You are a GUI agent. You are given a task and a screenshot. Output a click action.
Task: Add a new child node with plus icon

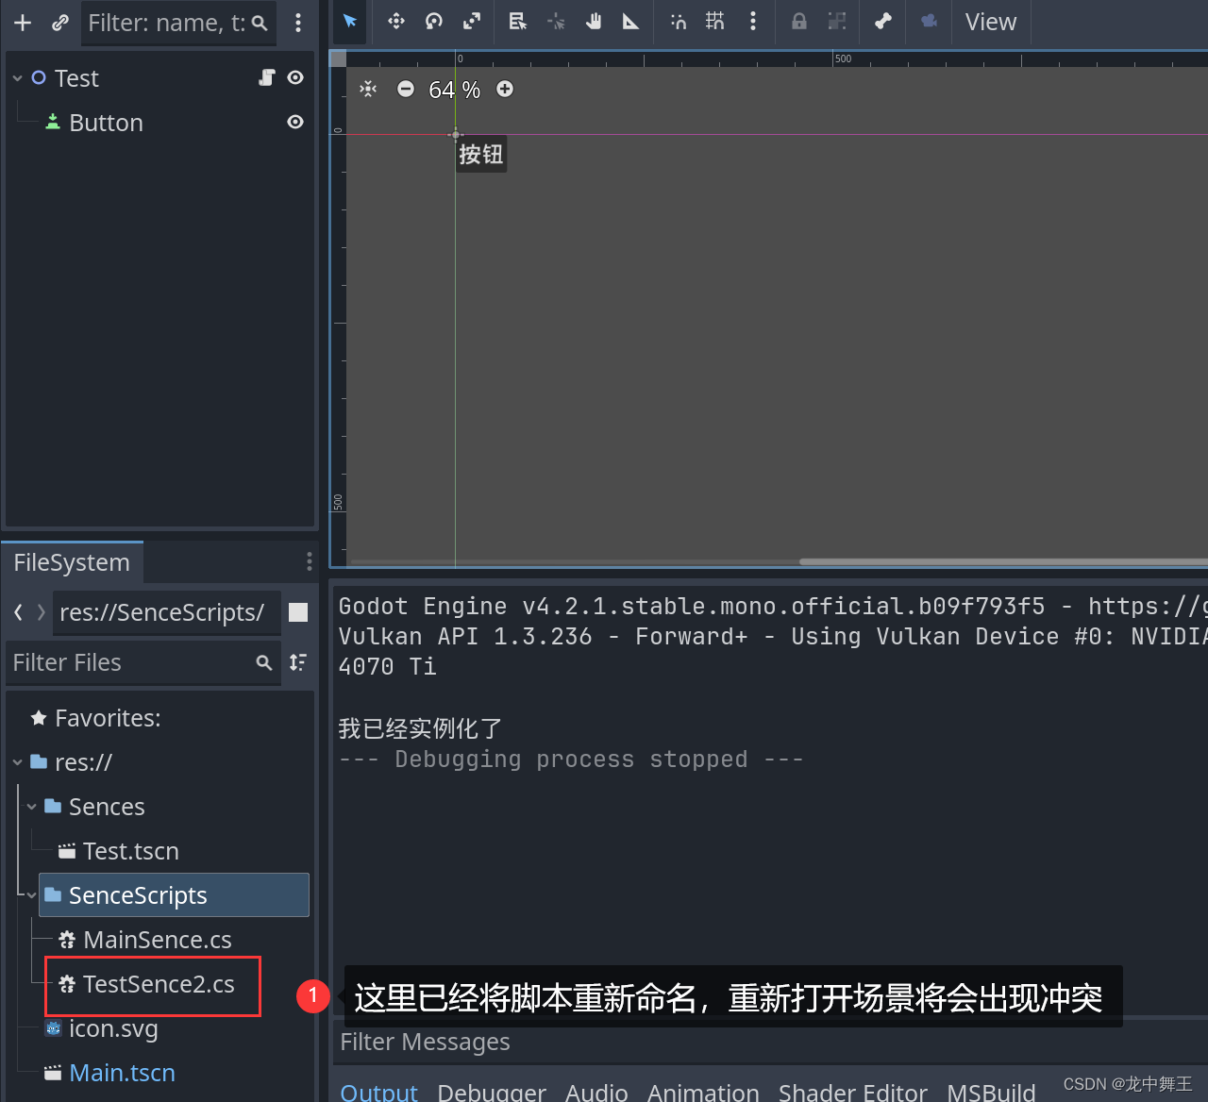coord(23,23)
